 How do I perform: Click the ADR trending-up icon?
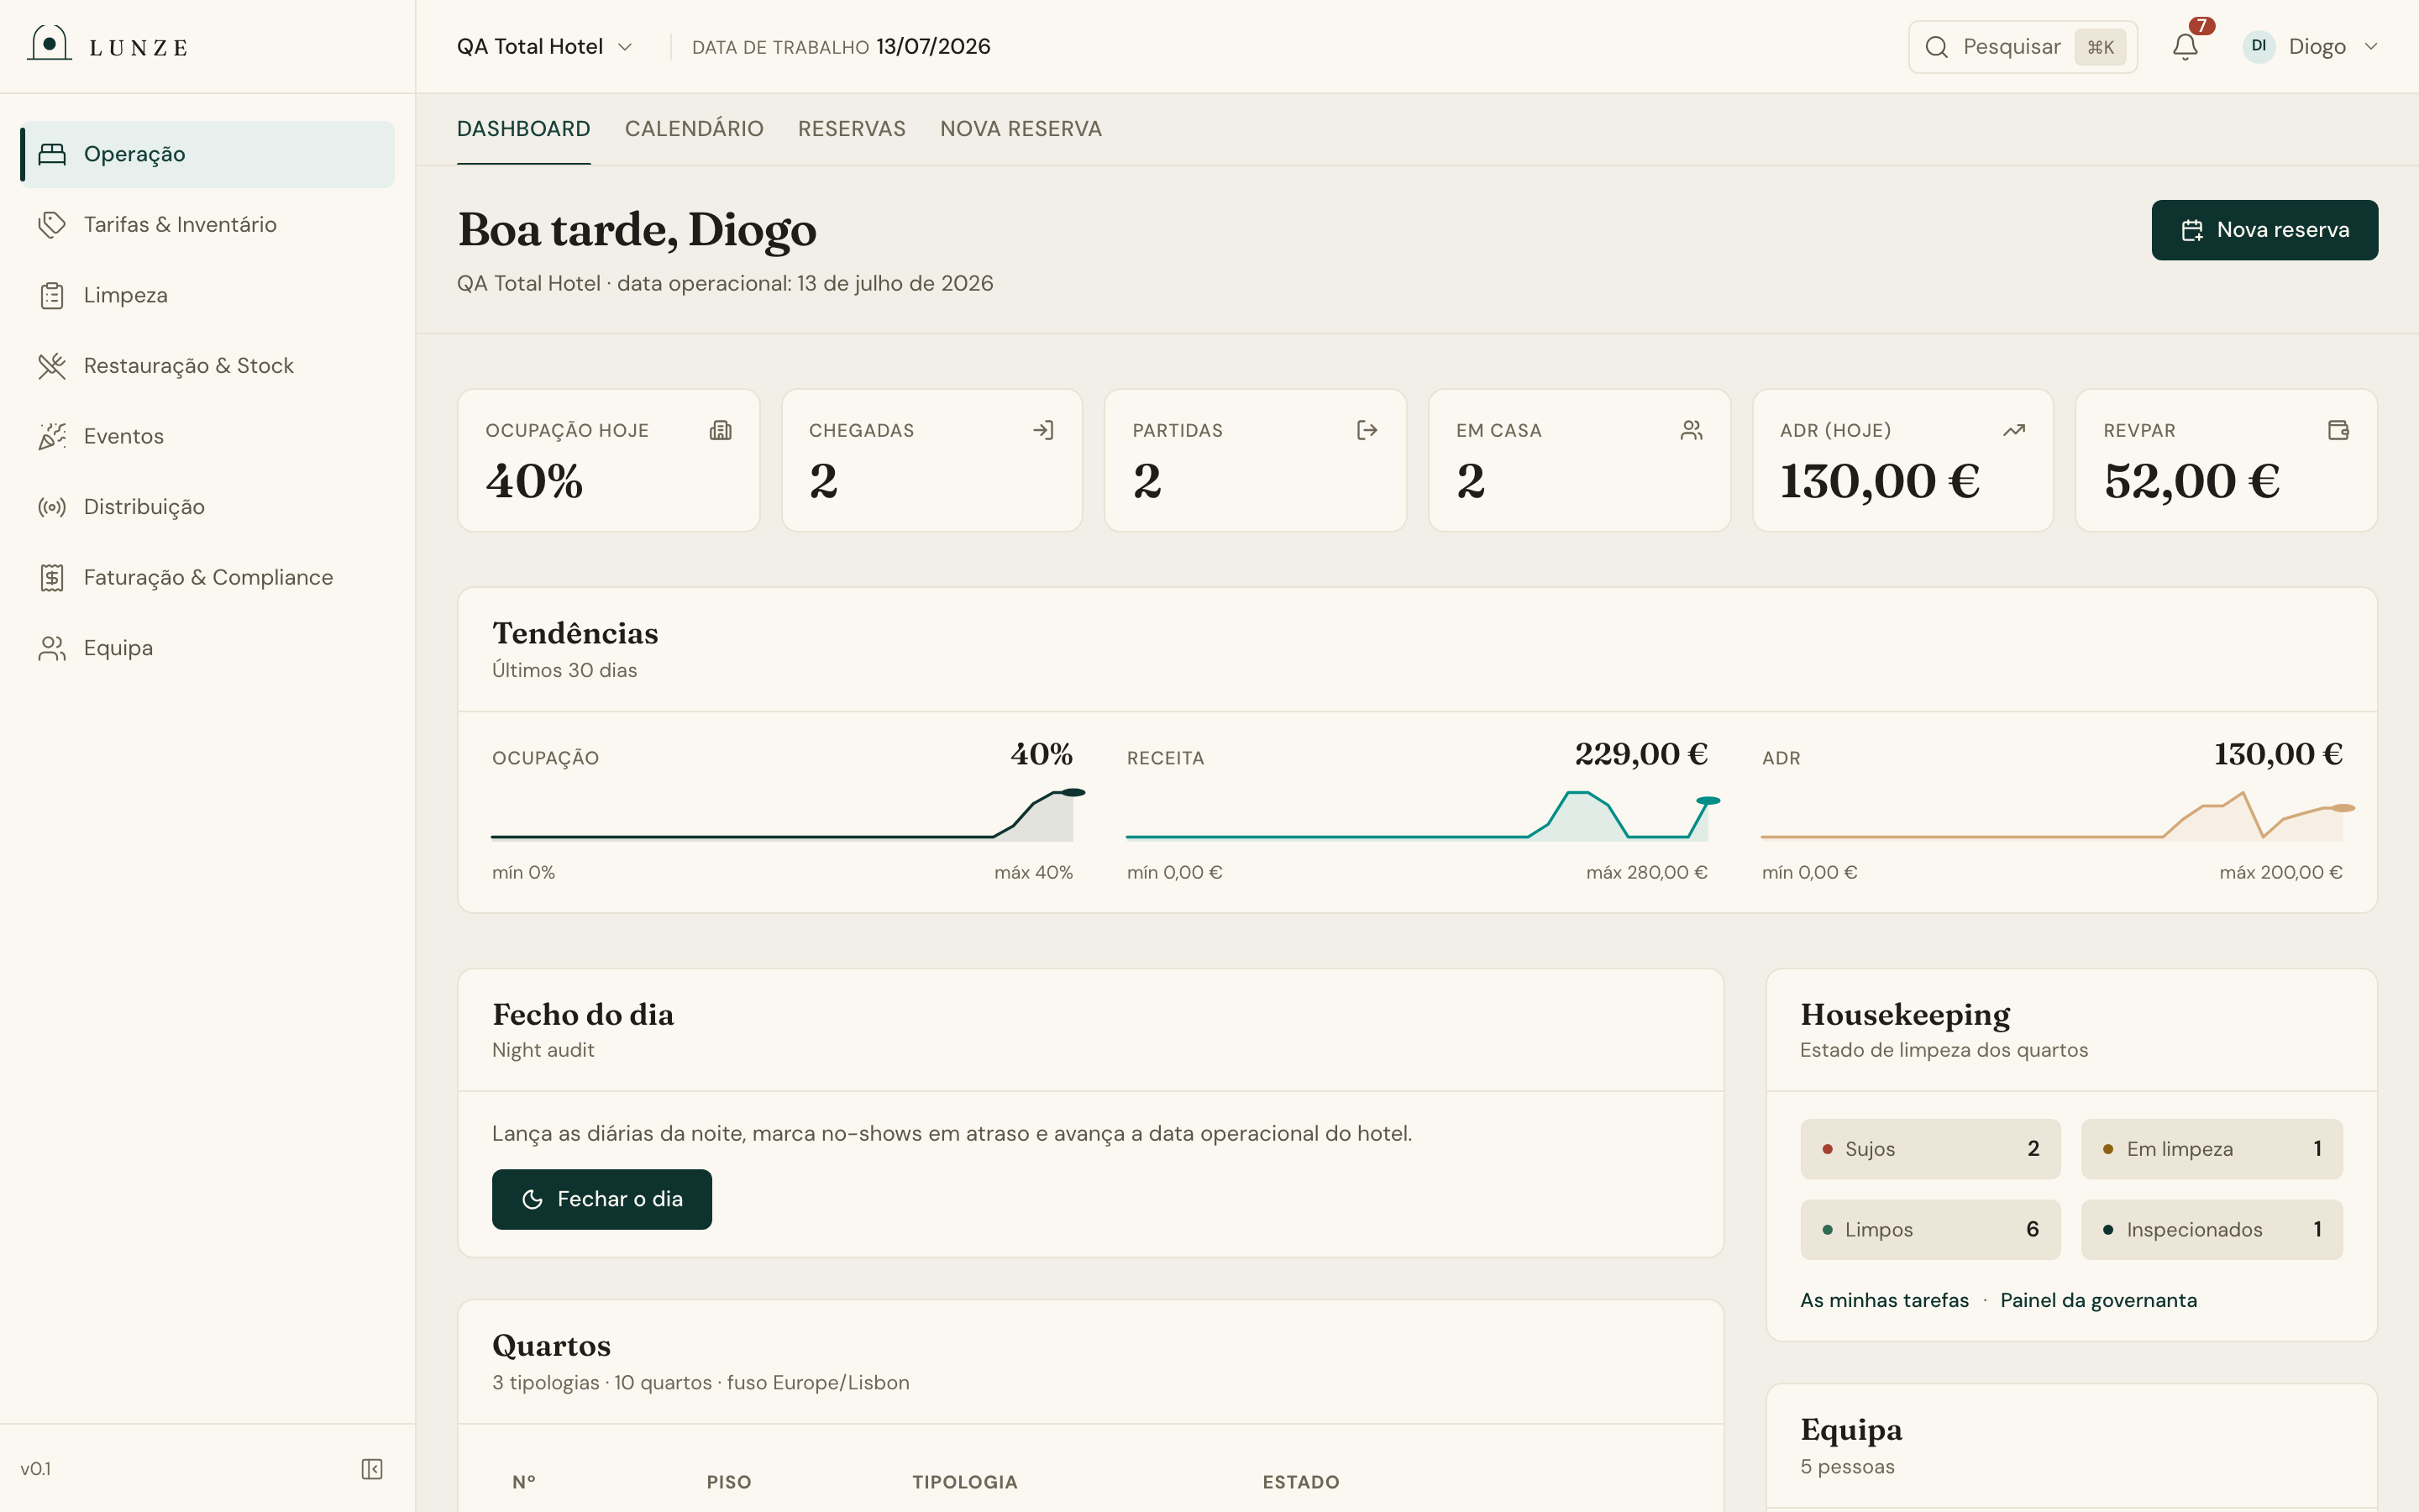pyautogui.click(x=2014, y=430)
